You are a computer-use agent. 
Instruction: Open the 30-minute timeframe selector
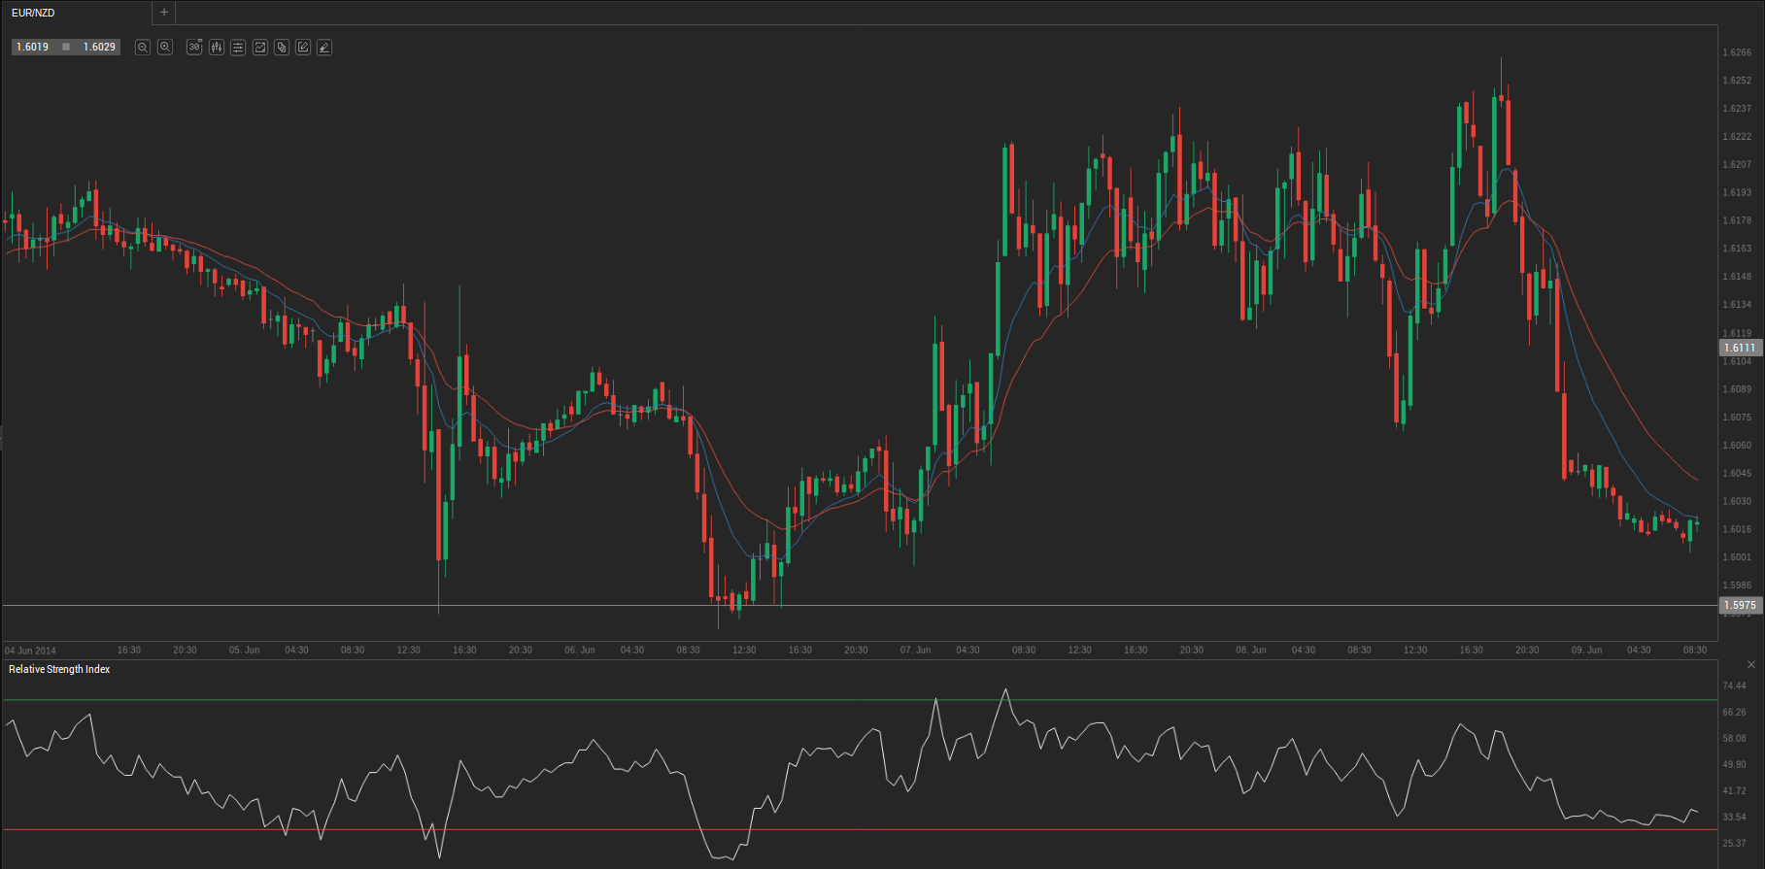(x=194, y=47)
